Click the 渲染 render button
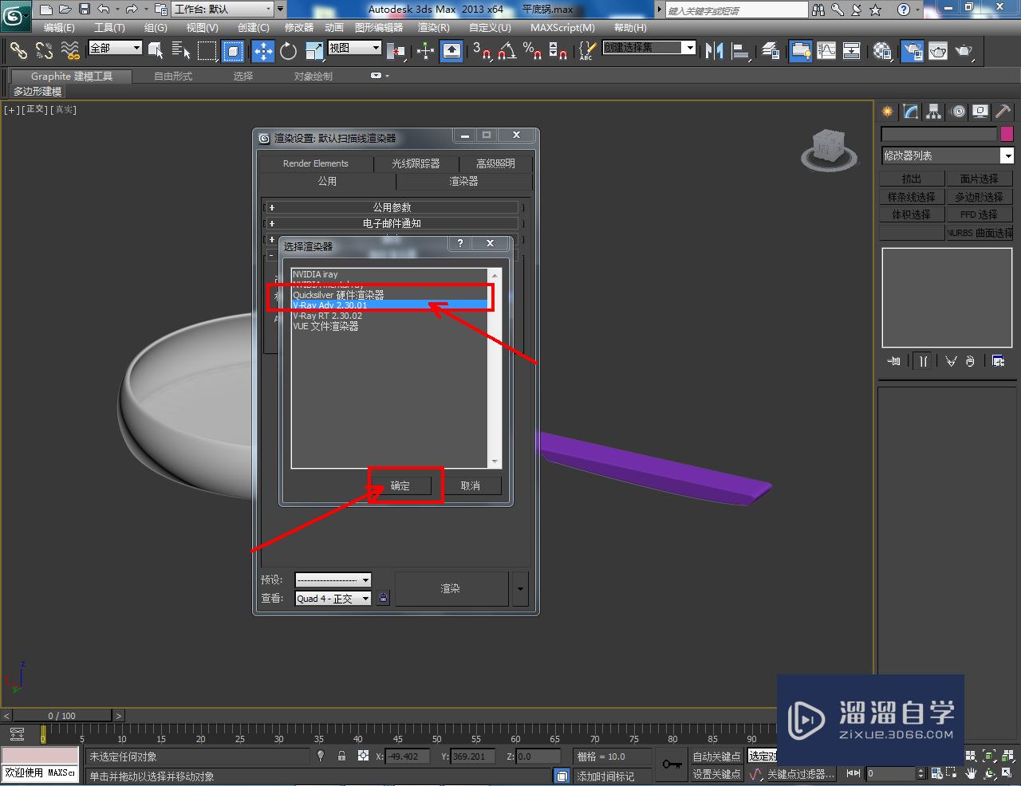Screen dimensions: 1021x786 click(x=451, y=588)
